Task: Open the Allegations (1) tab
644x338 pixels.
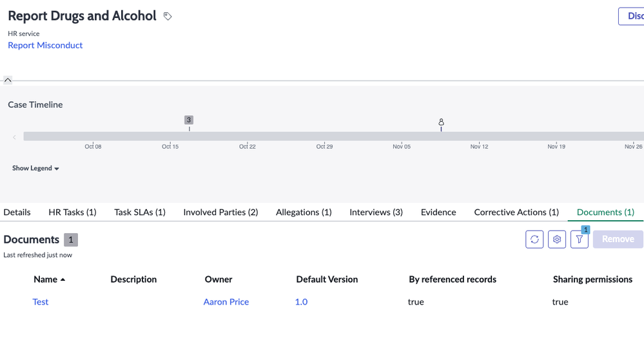Action: (x=304, y=212)
